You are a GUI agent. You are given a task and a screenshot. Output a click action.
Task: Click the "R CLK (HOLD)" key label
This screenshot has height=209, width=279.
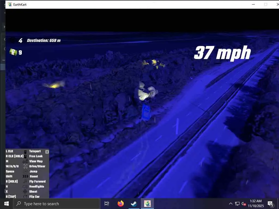[15, 156]
